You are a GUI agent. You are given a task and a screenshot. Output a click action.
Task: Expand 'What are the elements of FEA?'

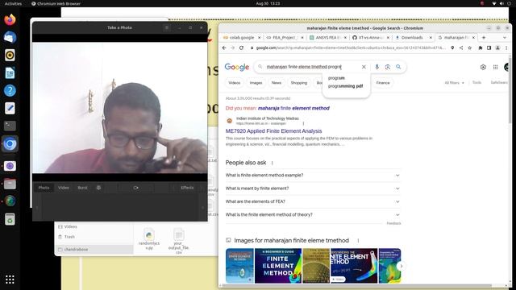click(x=313, y=201)
